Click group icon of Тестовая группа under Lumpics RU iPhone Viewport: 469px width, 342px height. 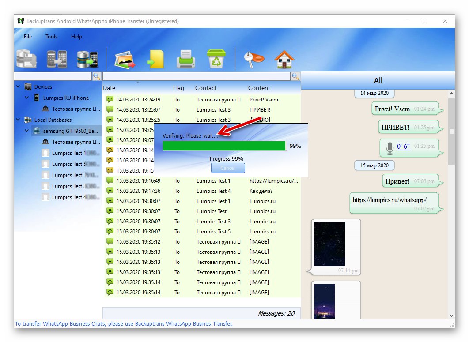click(45, 109)
